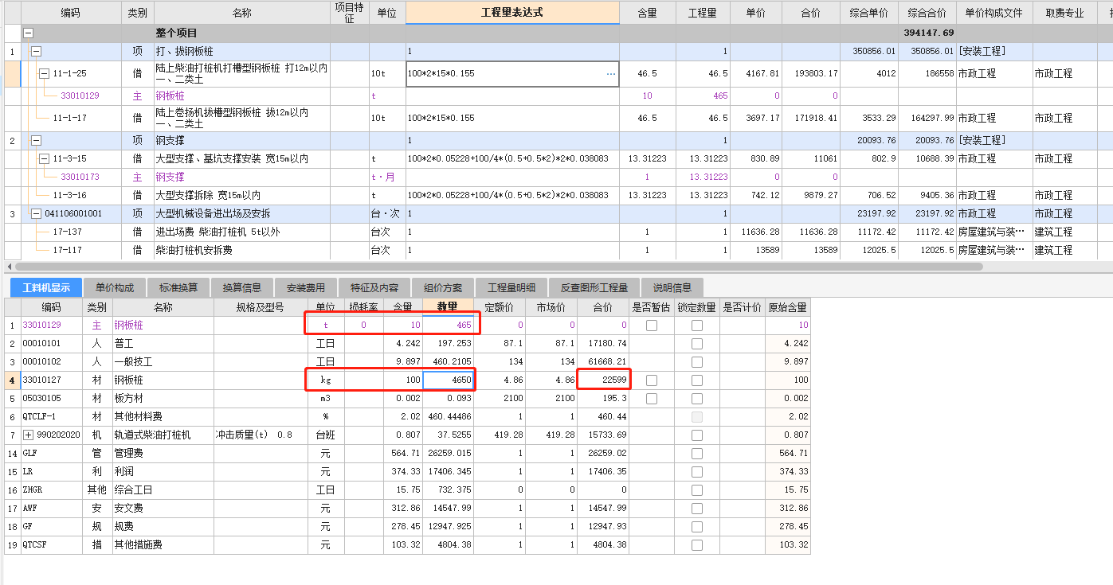Collapse the 041106001001 item row
The width and height of the screenshot is (1113, 585).
click(x=36, y=213)
